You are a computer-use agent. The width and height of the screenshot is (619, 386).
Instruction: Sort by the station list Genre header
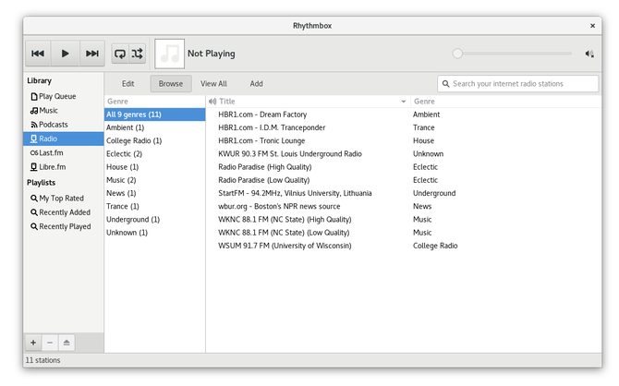coord(505,102)
